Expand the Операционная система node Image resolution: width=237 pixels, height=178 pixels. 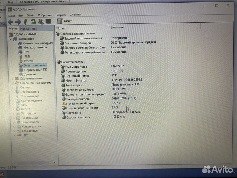click(x=13, y=83)
